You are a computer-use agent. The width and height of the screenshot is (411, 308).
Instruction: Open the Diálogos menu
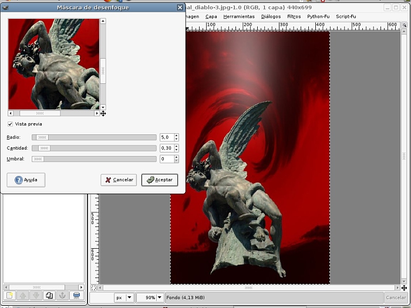tap(271, 16)
